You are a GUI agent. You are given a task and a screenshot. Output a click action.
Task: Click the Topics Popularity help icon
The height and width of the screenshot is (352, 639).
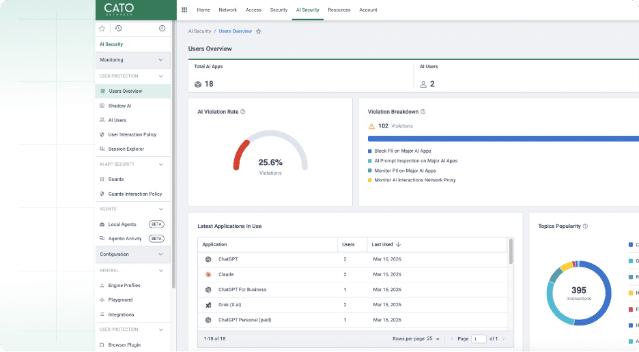[585, 226]
